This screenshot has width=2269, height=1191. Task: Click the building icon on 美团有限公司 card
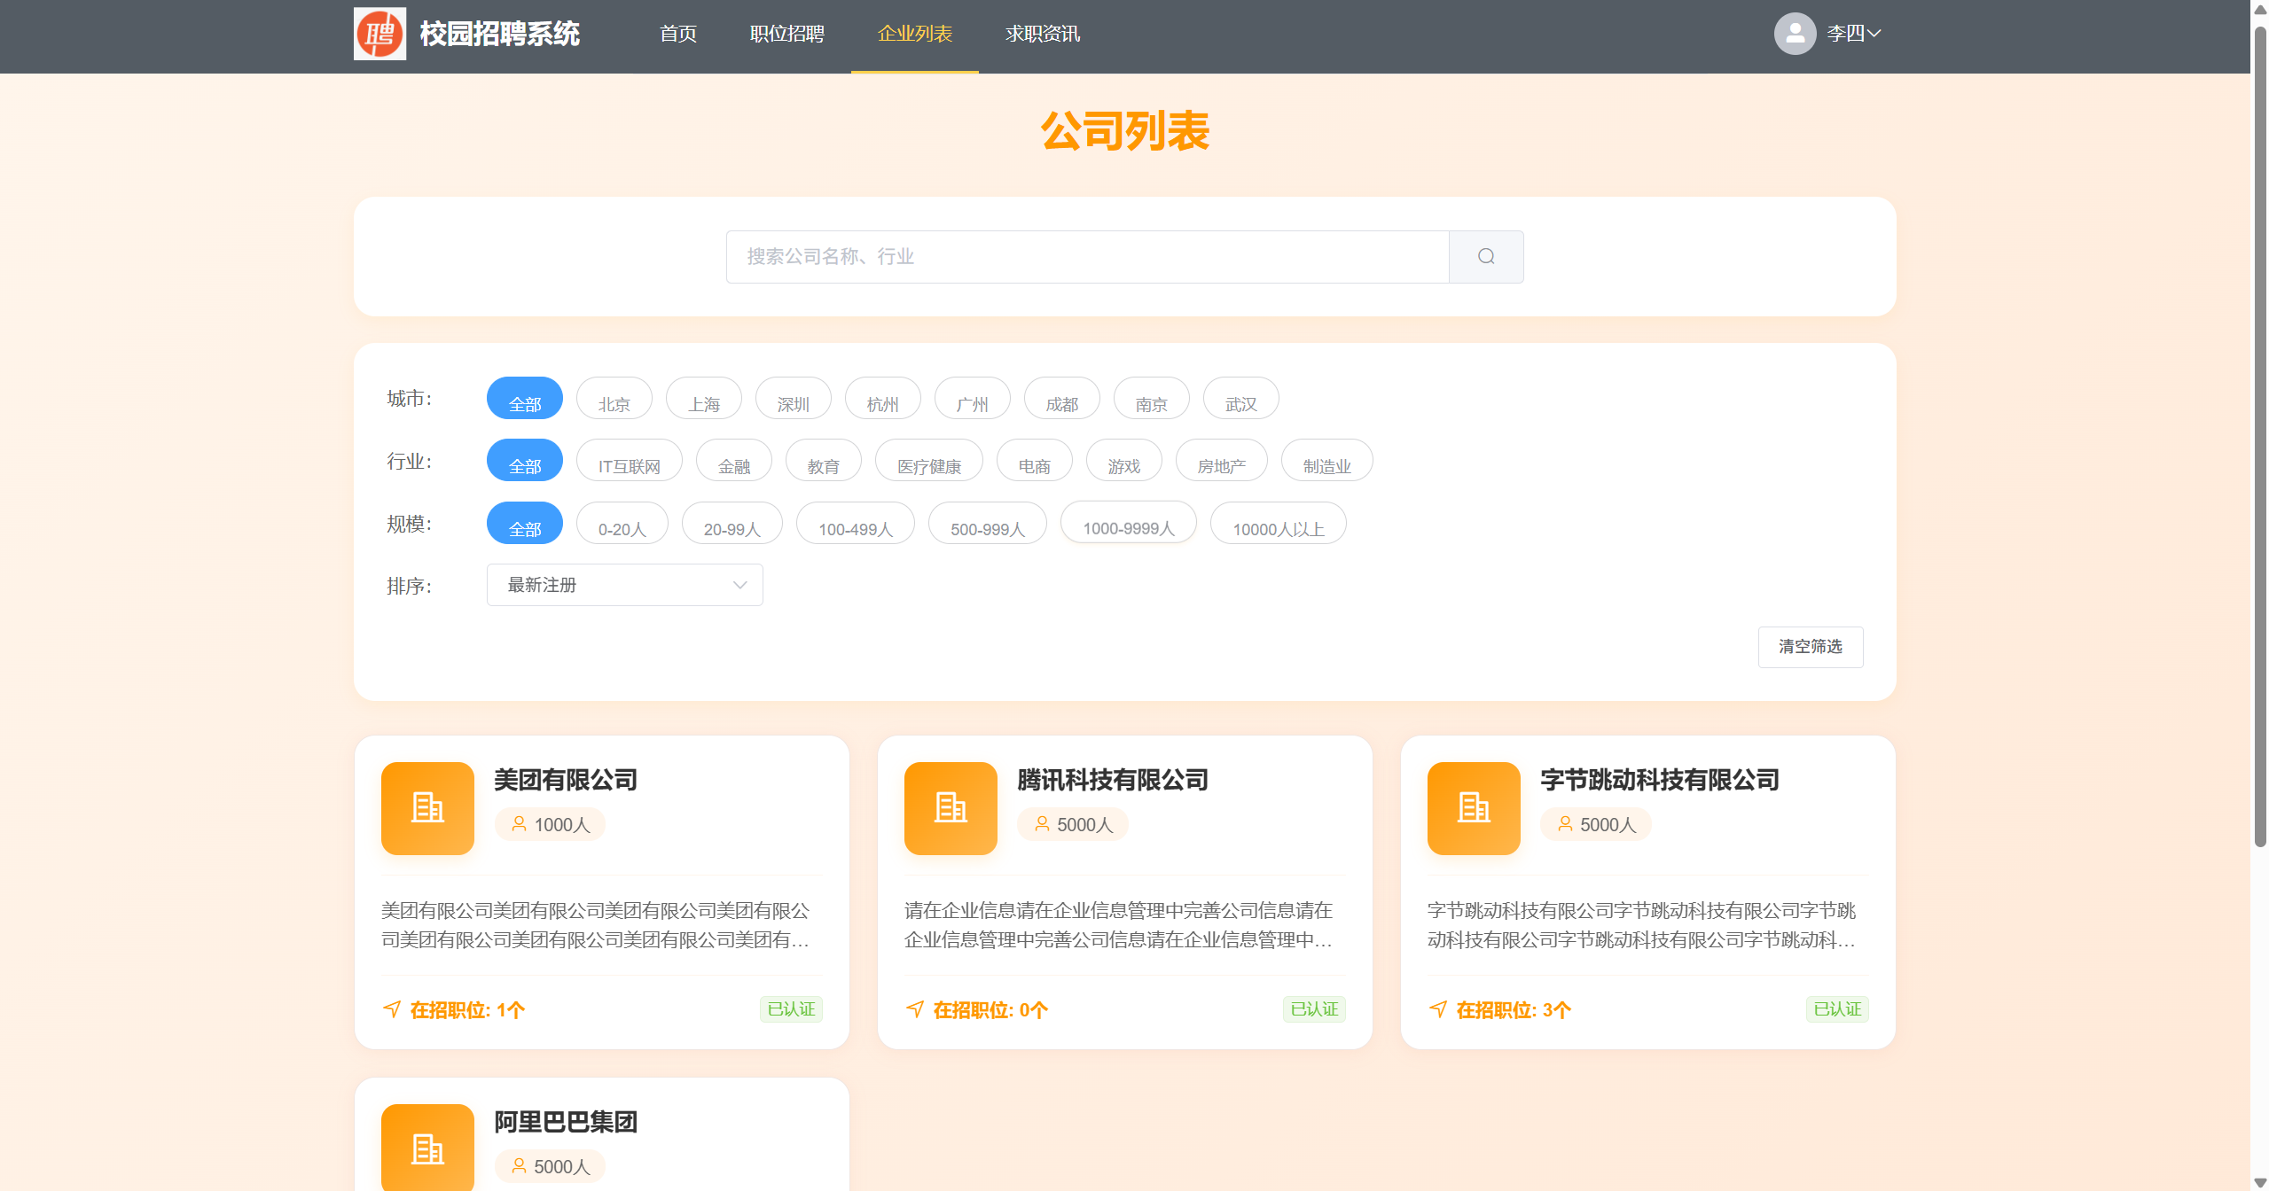[x=426, y=807]
